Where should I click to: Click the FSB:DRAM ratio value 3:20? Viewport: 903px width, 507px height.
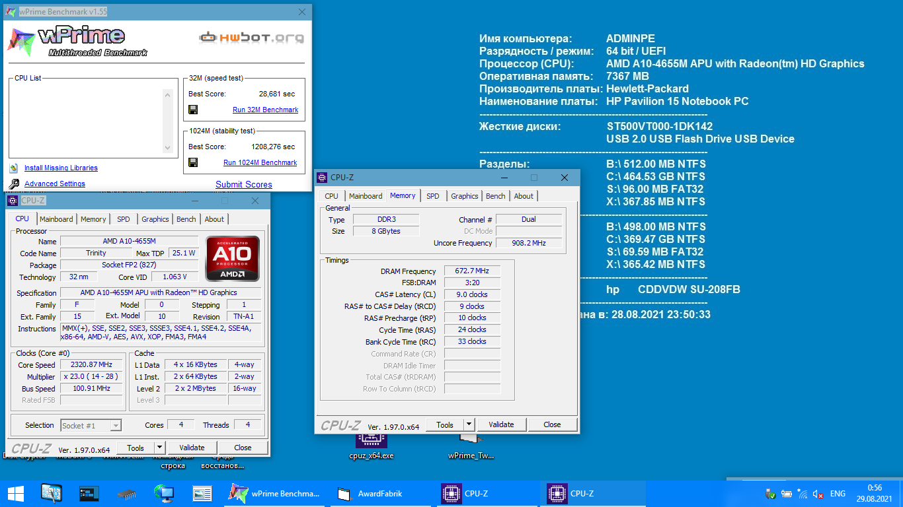pyautogui.click(x=472, y=283)
